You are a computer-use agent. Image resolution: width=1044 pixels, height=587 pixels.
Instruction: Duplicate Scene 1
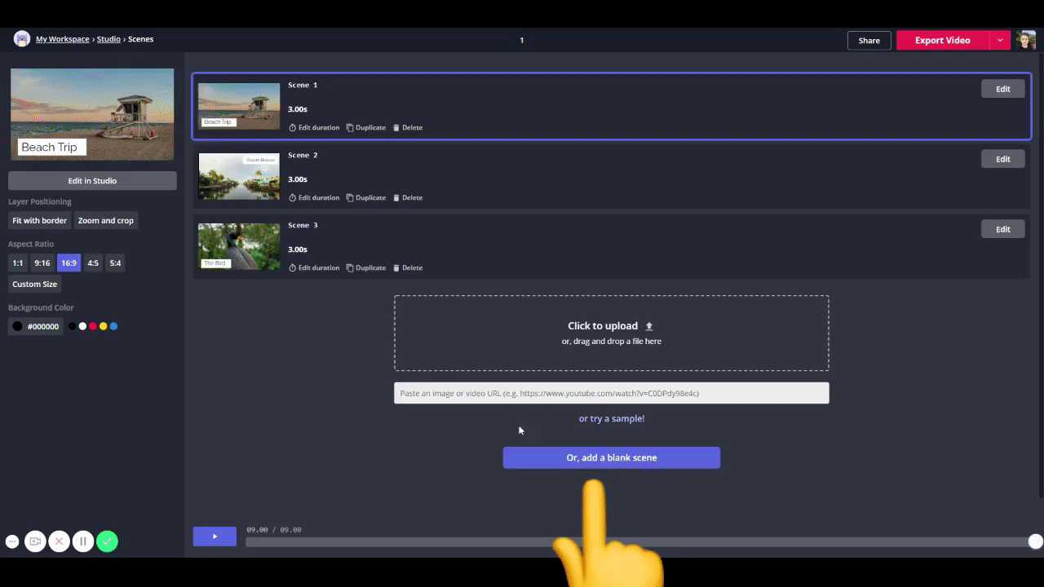click(366, 127)
